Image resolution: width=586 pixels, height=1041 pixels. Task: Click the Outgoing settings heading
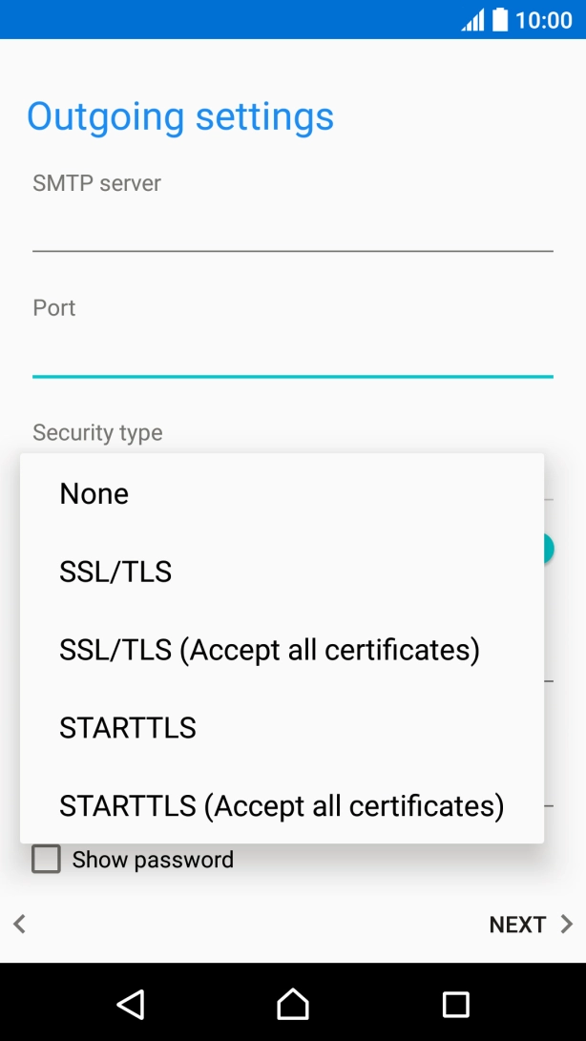[180, 116]
